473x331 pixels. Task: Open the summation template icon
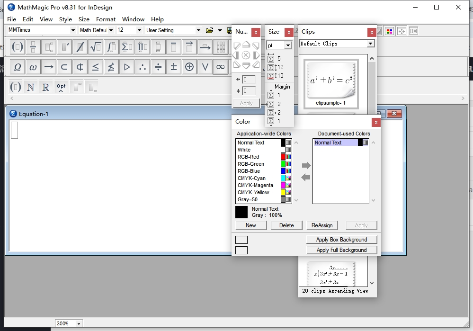125,47
